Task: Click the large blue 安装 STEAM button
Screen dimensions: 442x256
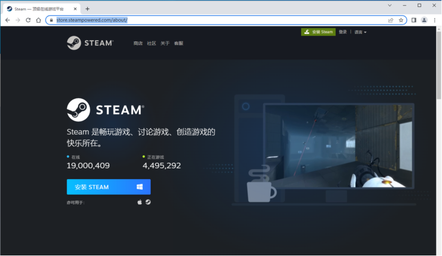Action: point(109,187)
